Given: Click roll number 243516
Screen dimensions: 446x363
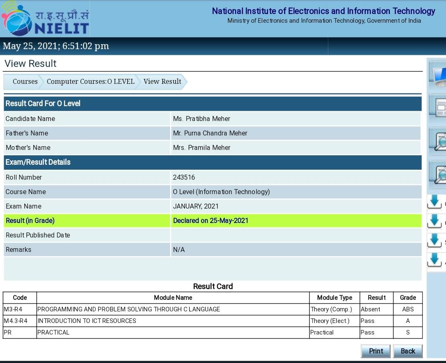Looking at the screenshot, I should pyautogui.click(x=184, y=177).
